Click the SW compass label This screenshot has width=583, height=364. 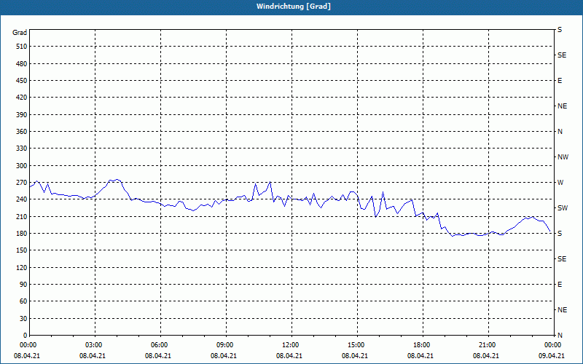(563, 208)
